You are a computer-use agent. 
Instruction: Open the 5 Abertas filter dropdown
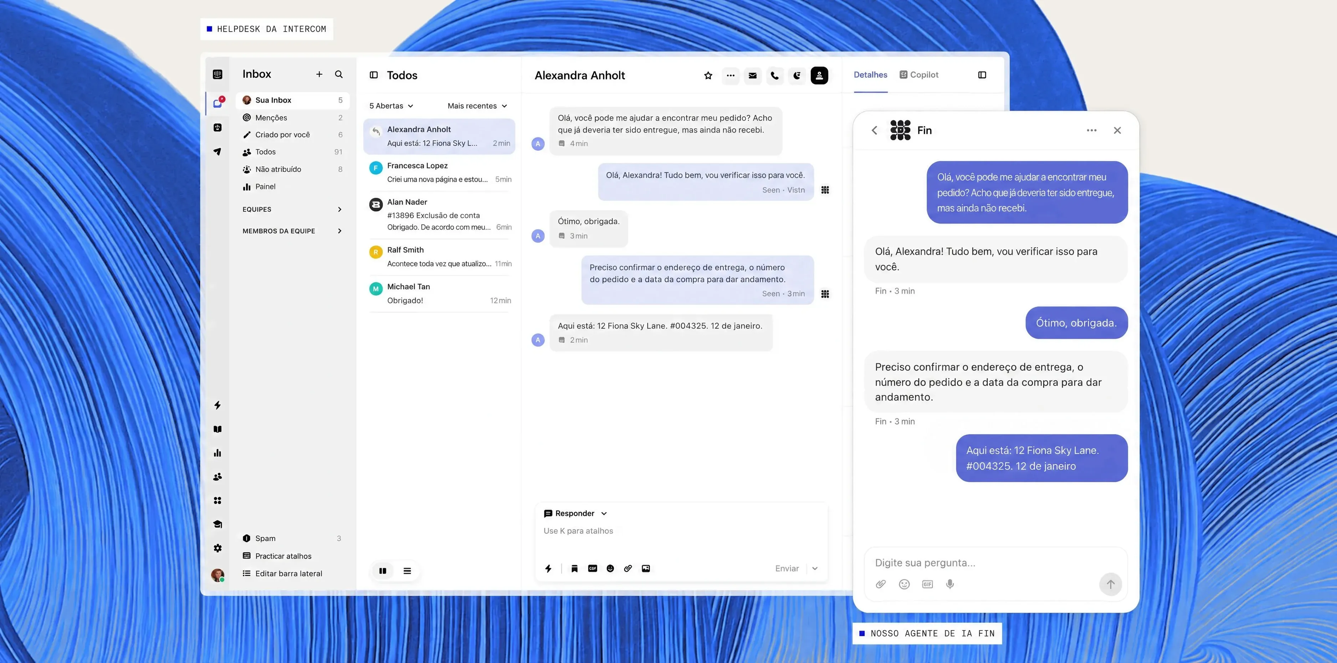point(391,106)
